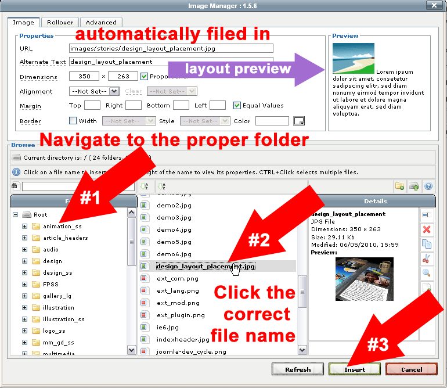This screenshot has width=447, height=388.
Task: Click the drive icon beside current directory
Action: (x=16, y=157)
